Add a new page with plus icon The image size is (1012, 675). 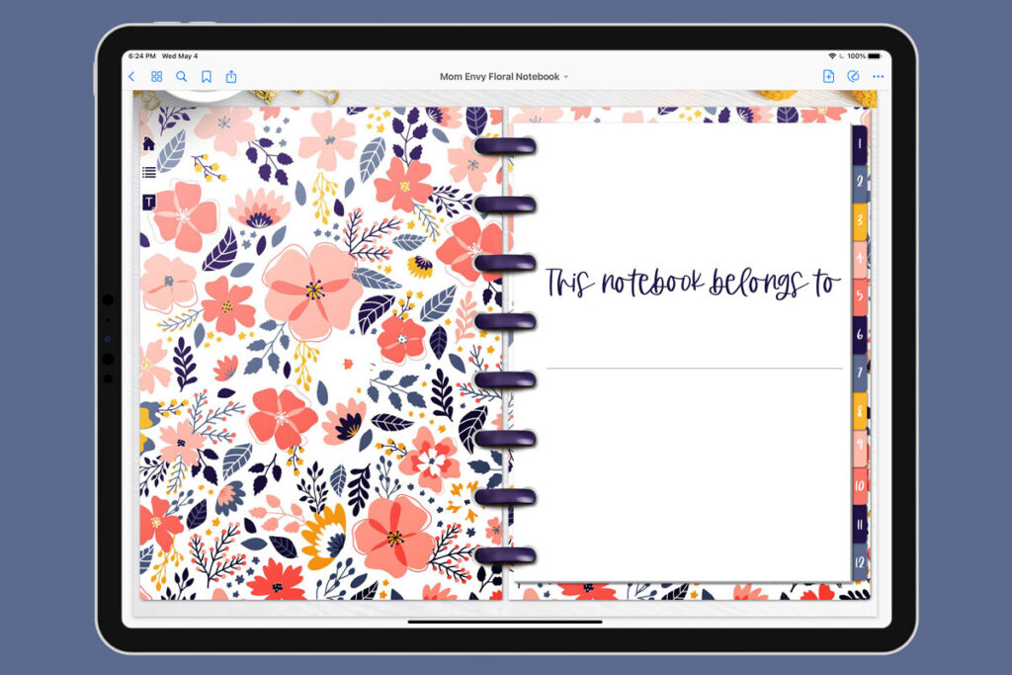(829, 76)
